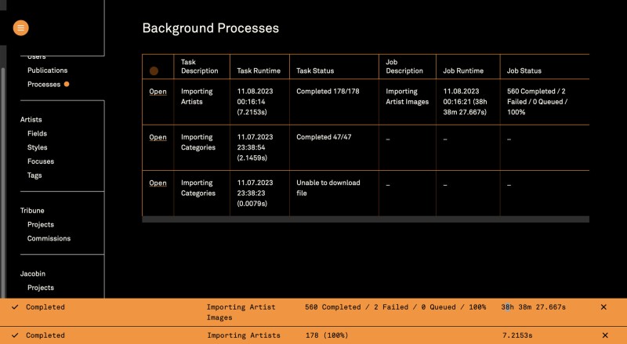Open the completed Importing Categories process
627x344 pixels.
(x=158, y=137)
